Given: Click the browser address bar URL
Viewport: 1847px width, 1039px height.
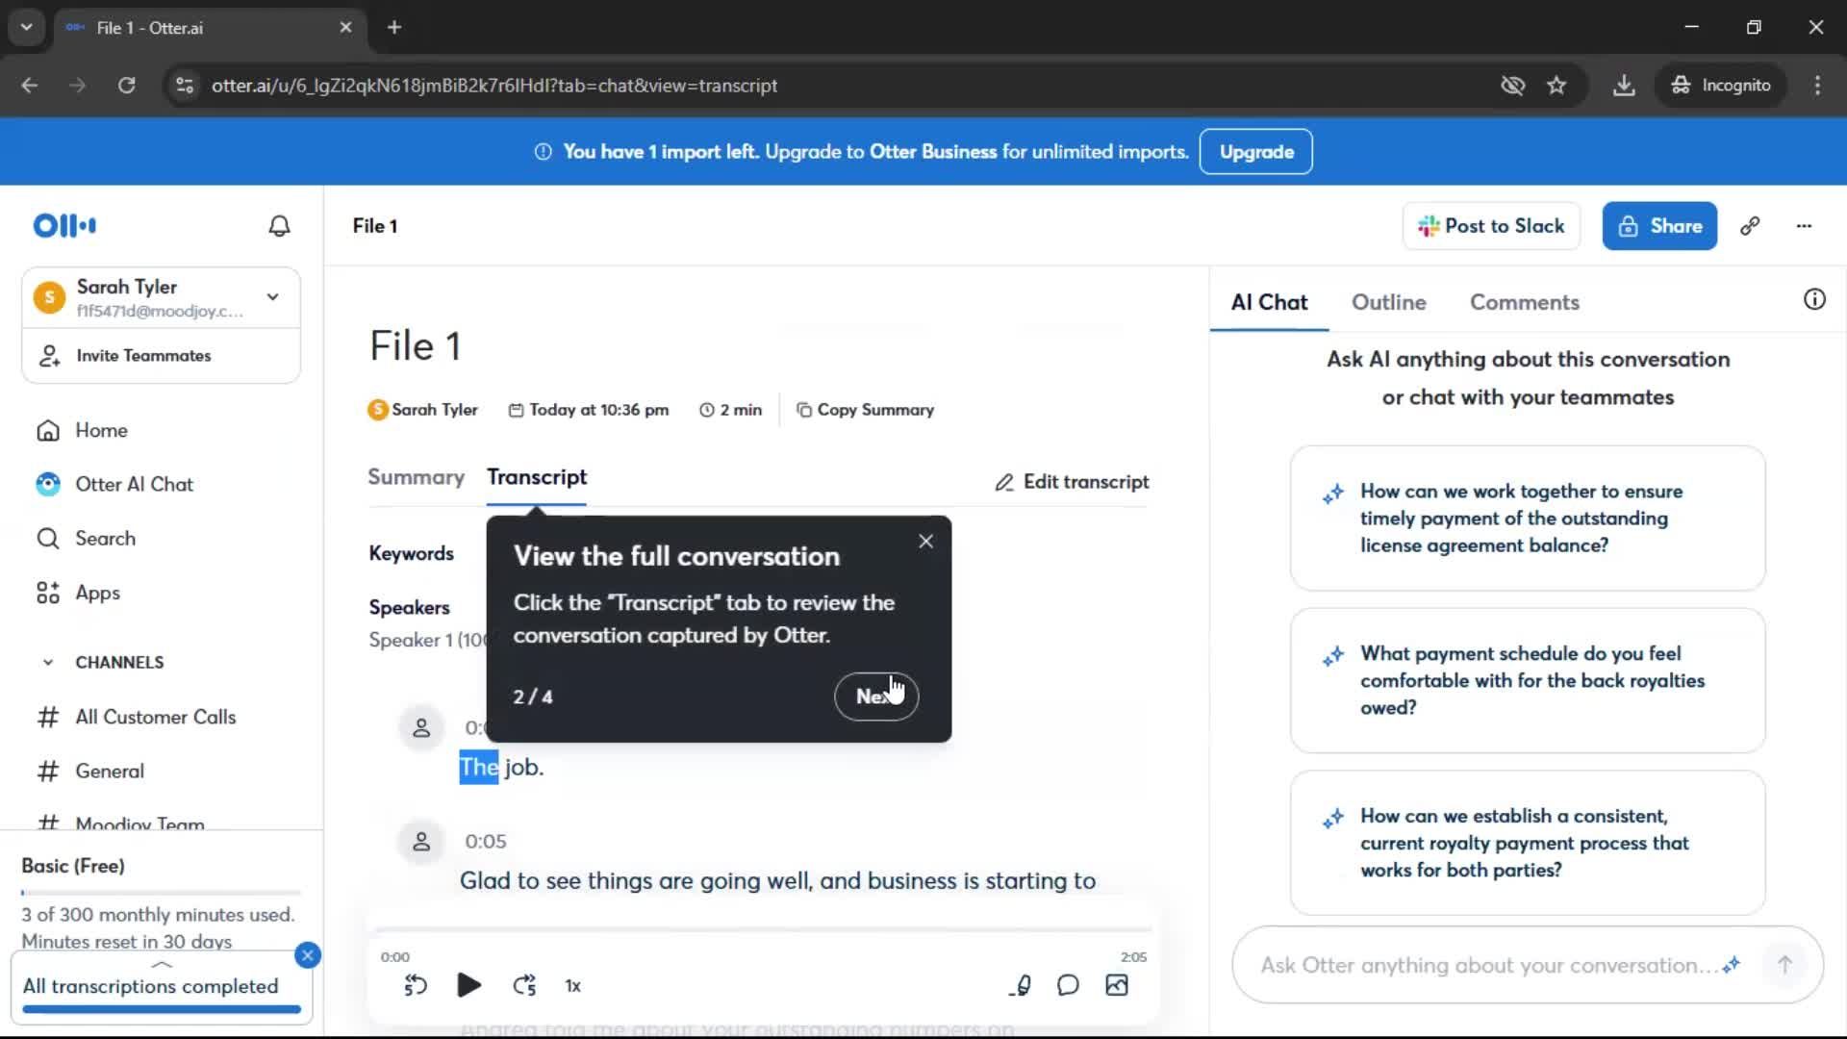Looking at the screenshot, I should [x=494, y=86].
